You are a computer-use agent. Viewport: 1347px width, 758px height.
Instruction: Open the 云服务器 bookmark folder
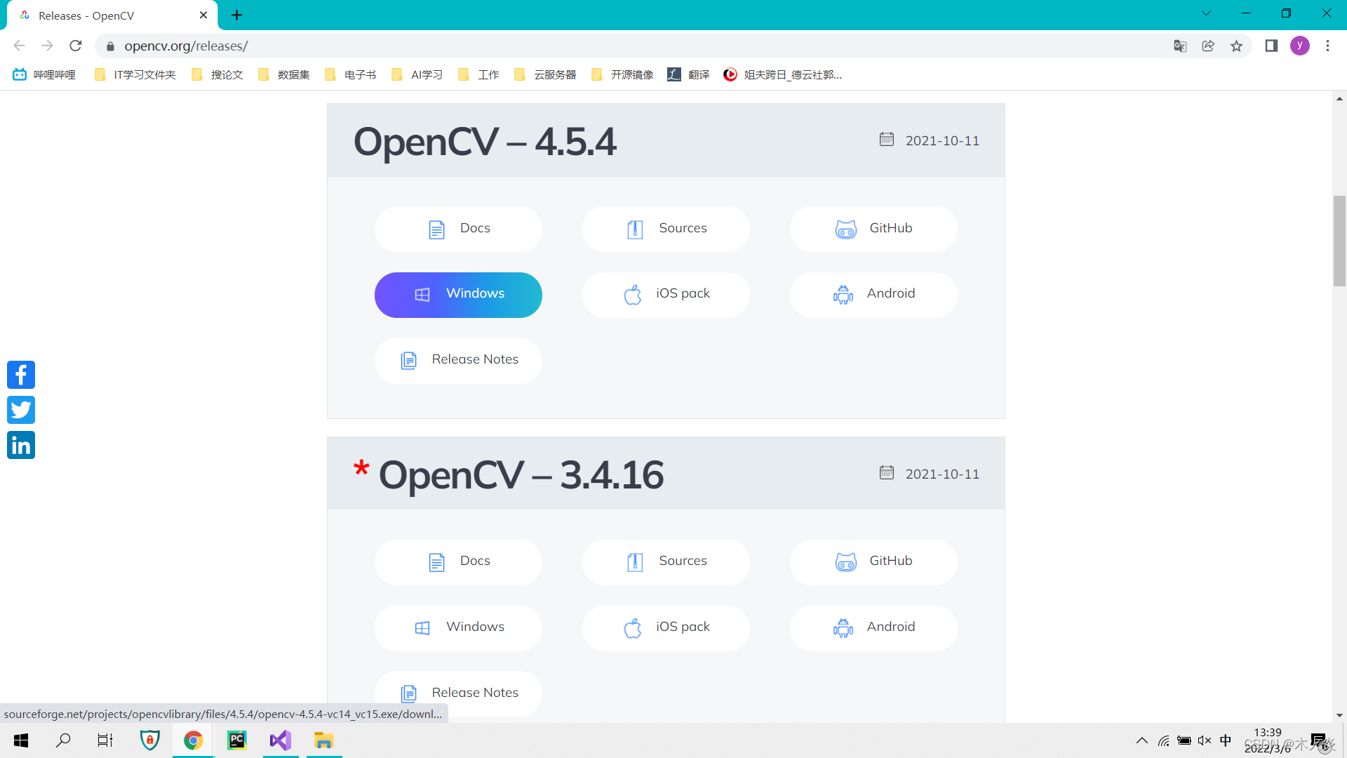[546, 74]
